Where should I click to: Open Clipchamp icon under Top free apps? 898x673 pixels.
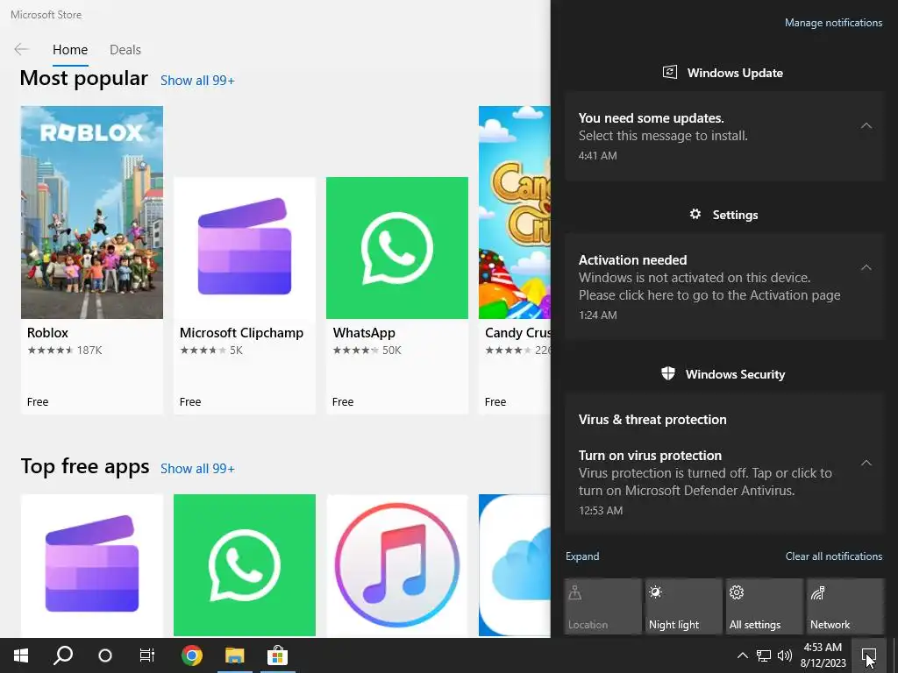tap(91, 565)
